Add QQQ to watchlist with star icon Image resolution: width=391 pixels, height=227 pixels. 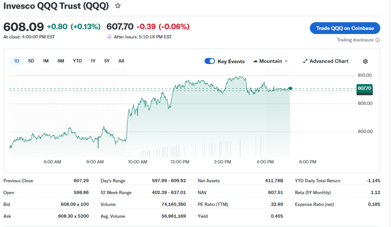point(118,6)
